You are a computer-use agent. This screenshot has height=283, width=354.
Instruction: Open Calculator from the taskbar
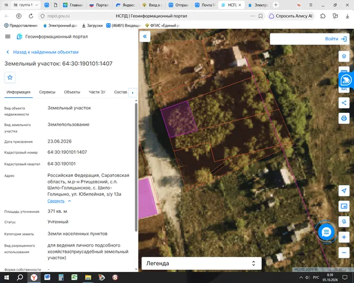61,277
